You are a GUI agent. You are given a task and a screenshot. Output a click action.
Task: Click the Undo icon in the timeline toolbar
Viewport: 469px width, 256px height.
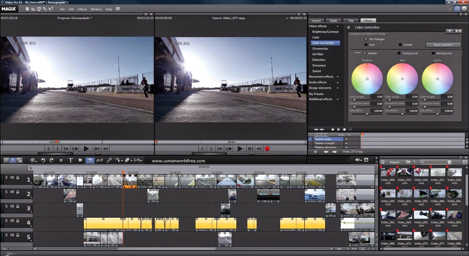[x=43, y=160]
